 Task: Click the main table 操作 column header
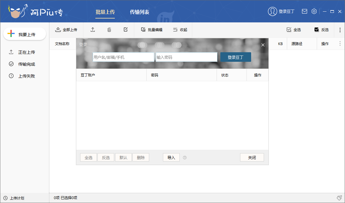[325, 44]
